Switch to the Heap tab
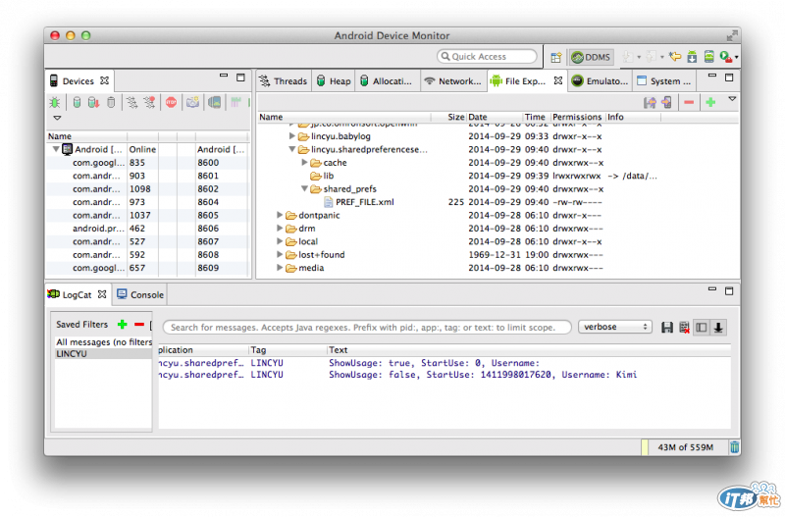The image size is (785, 517). click(x=334, y=81)
